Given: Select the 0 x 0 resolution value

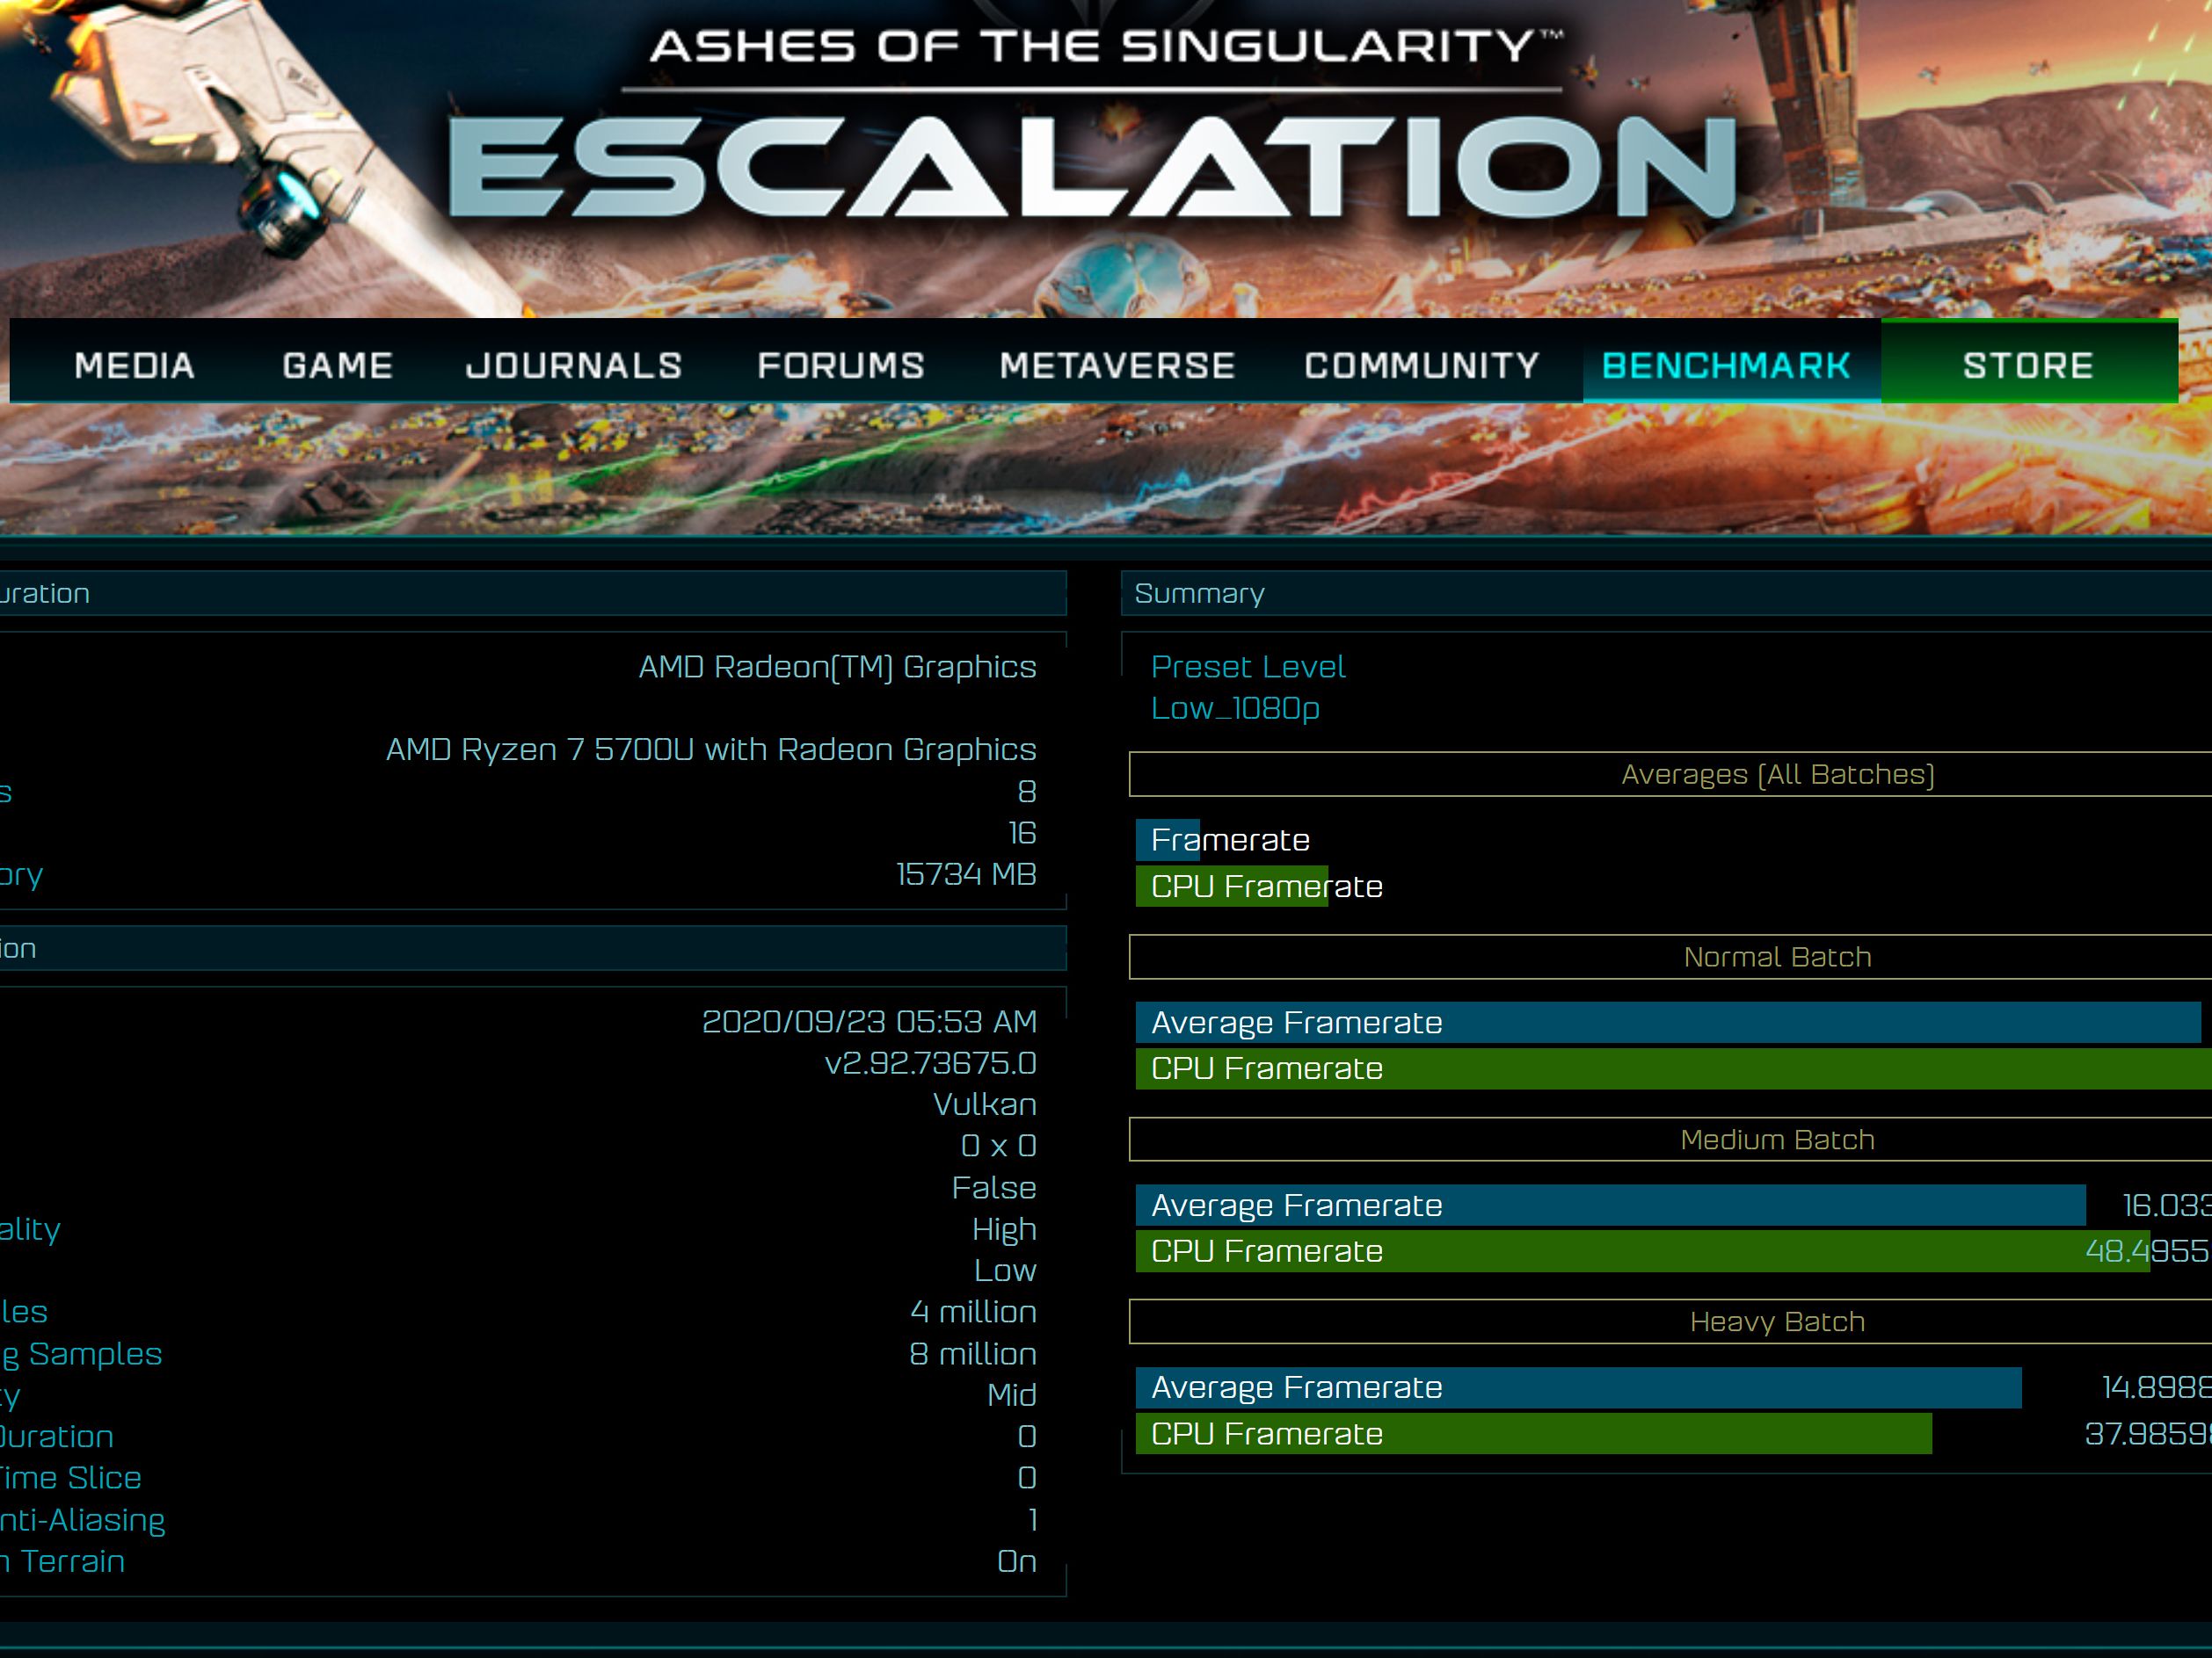Looking at the screenshot, I should click(x=998, y=1147).
